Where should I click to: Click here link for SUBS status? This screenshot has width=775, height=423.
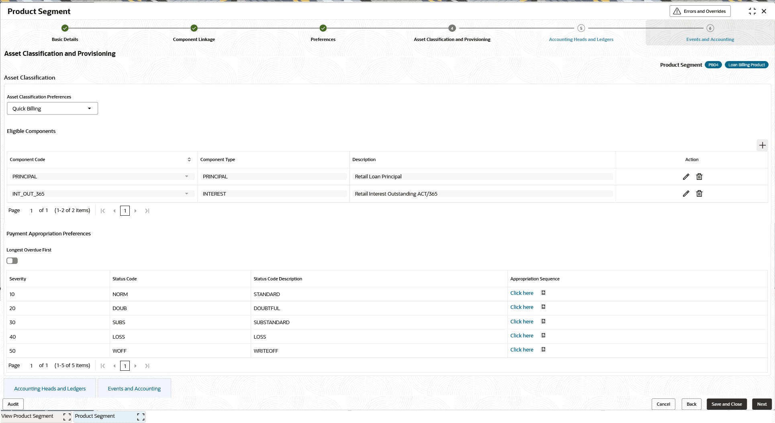click(521, 321)
